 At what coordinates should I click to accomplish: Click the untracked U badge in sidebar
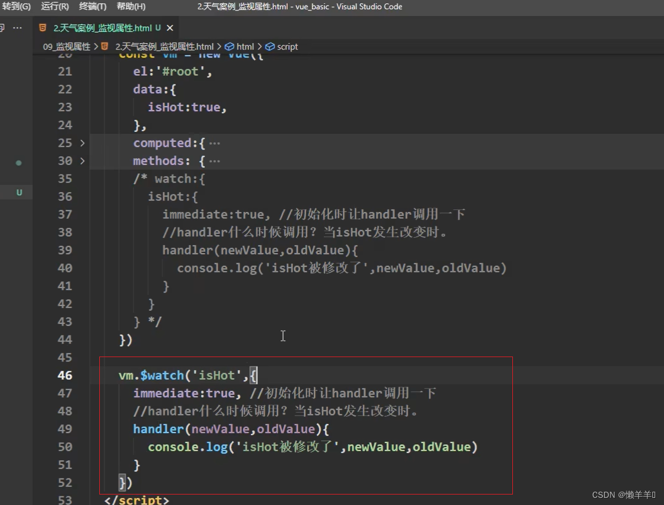coord(19,193)
